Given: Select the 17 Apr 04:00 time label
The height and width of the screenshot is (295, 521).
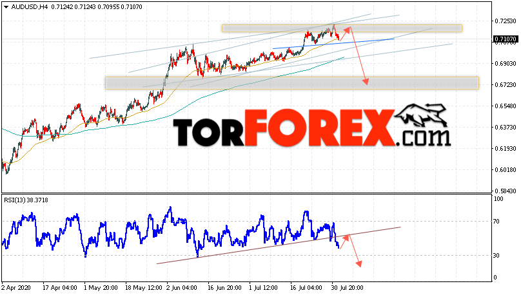Looking at the screenshot, I should (x=60, y=288).
